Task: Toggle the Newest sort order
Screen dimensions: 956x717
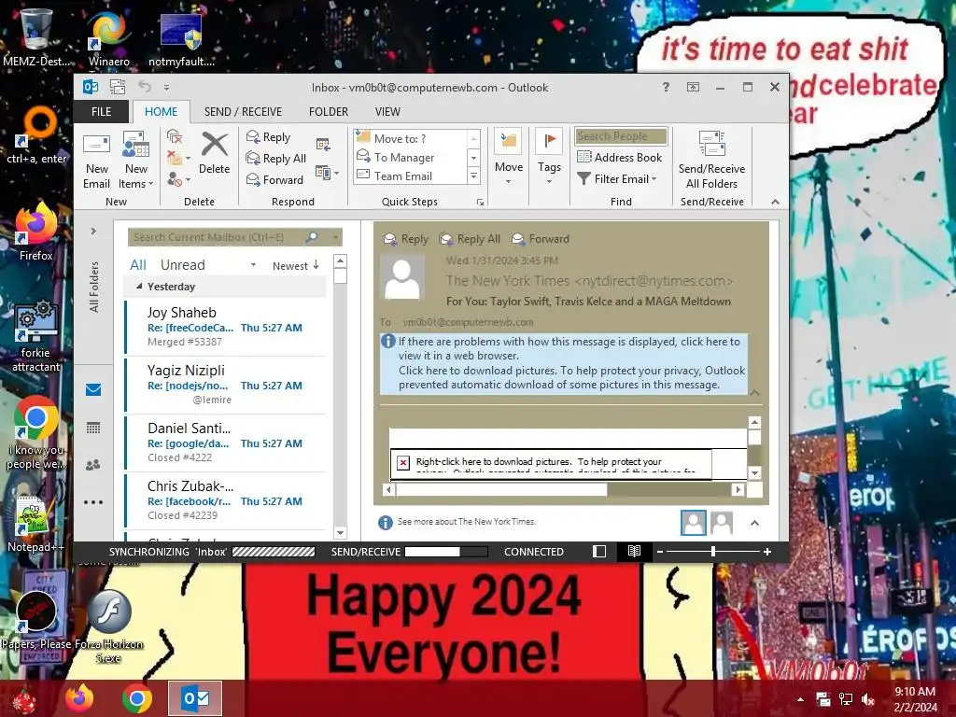Action: point(296,266)
